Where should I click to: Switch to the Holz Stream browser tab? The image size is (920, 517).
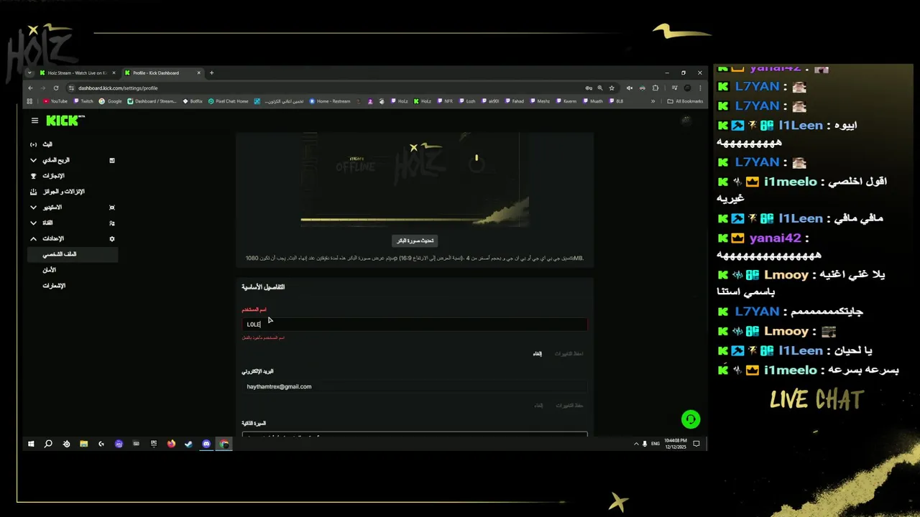pos(78,73)
